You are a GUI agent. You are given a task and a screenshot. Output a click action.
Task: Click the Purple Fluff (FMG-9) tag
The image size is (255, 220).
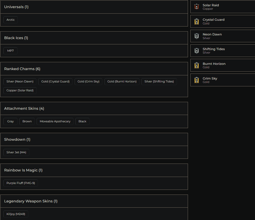[21, 183]
